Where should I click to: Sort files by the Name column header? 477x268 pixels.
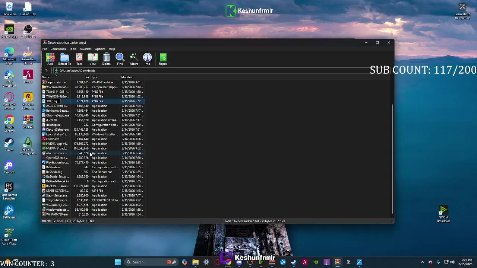click(56, 77)
